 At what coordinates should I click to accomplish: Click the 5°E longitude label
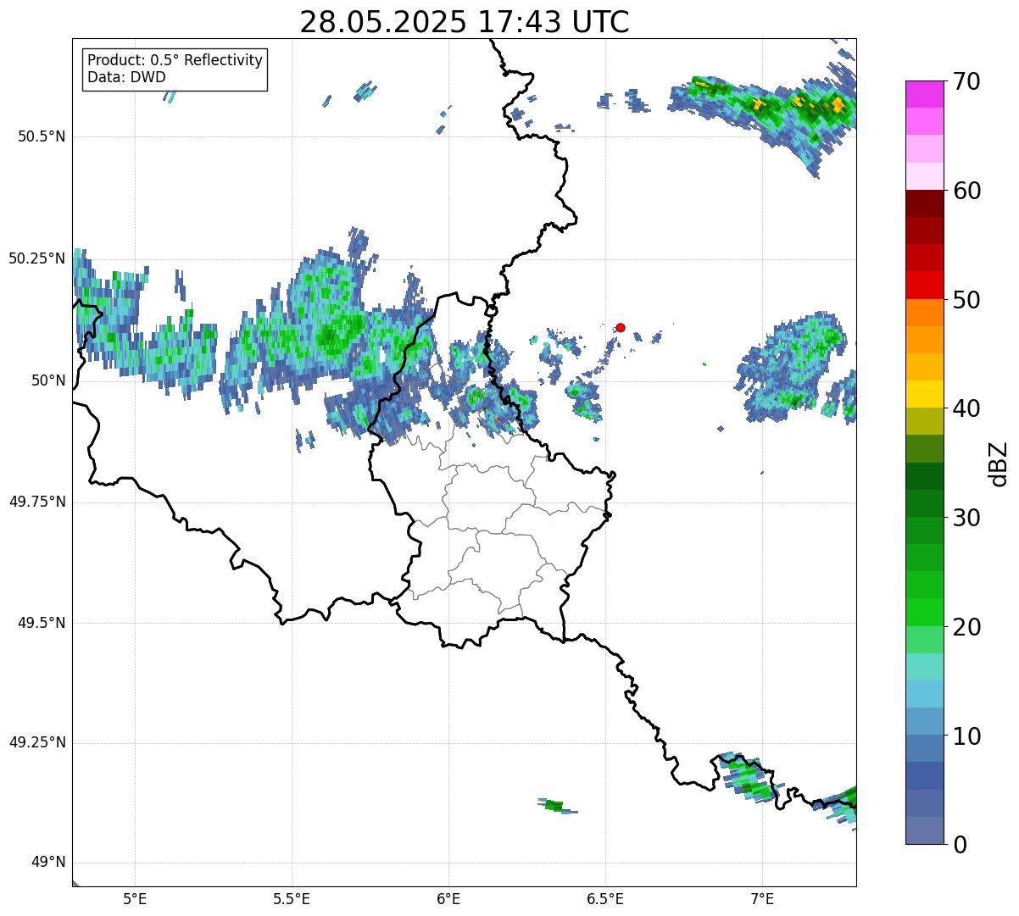[135, 898]
